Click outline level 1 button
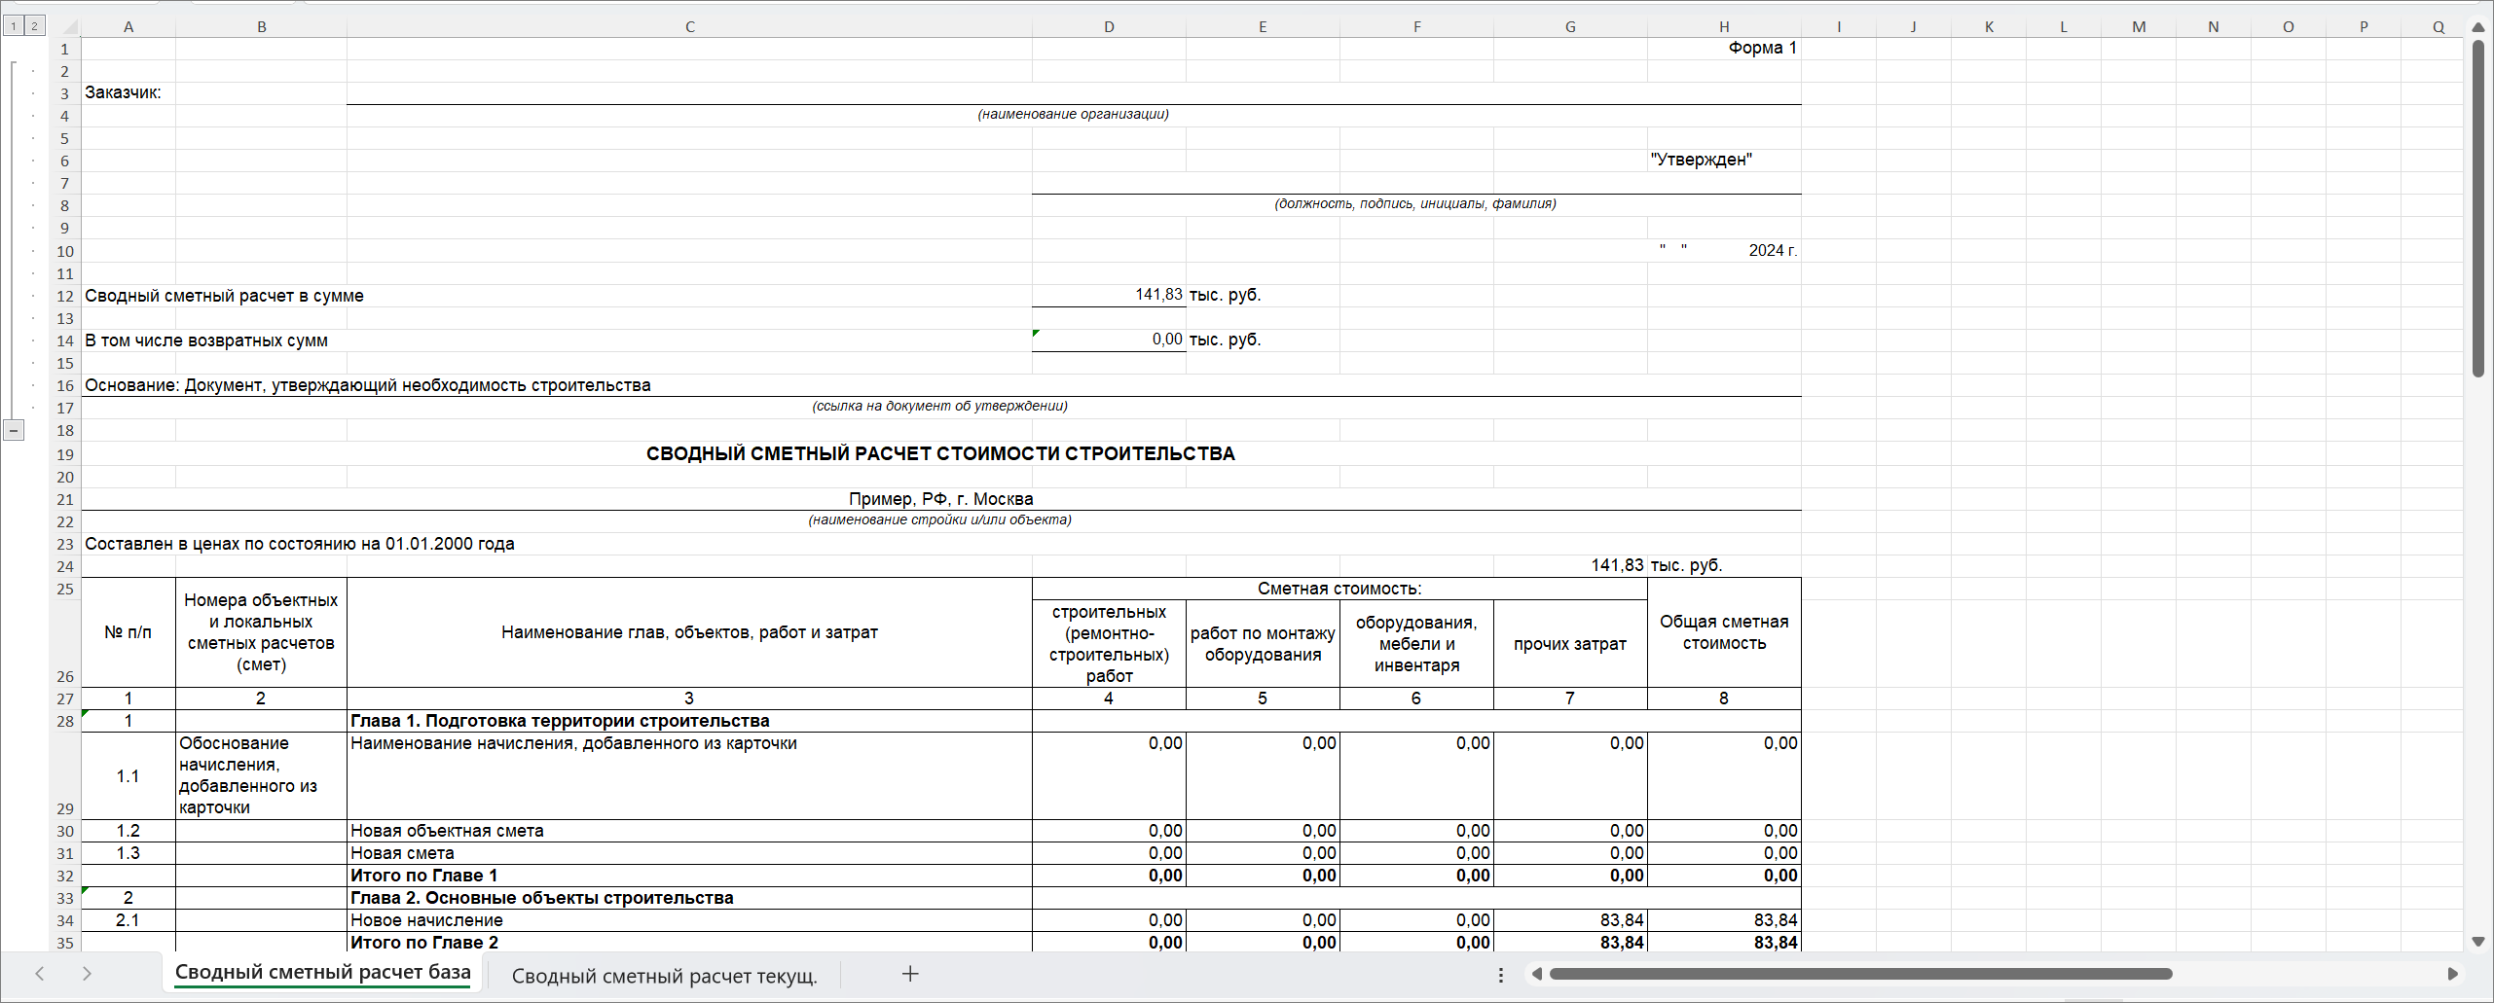Viewport: 2494px width, 1003px height. [14, 26]
